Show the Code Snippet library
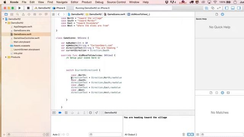The image size is (244, 137). (217, 93)
